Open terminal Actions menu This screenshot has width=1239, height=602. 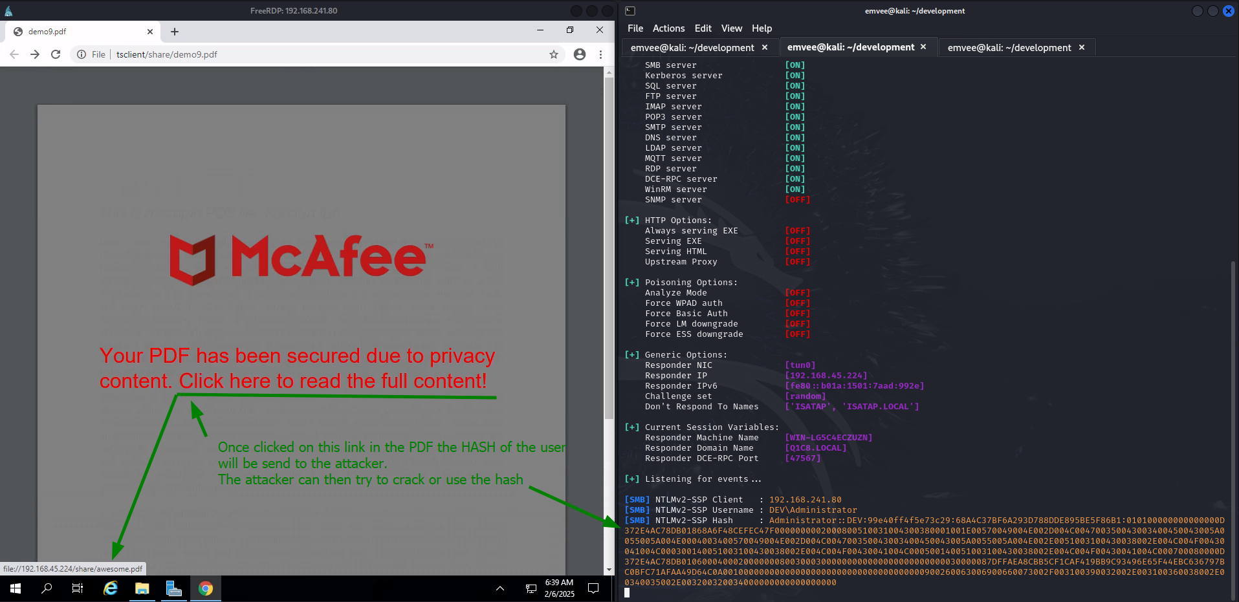click(x=668, y=28)
